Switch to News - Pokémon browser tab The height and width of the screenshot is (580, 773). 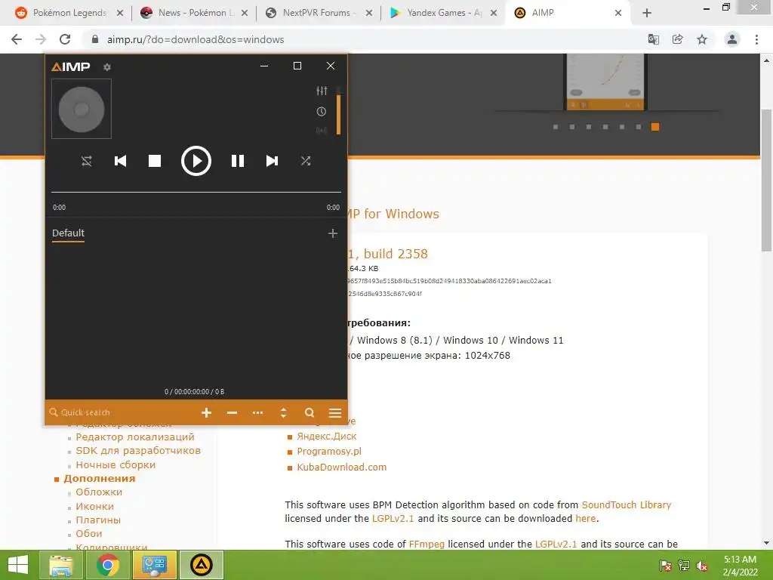click(x=194, y=13)
